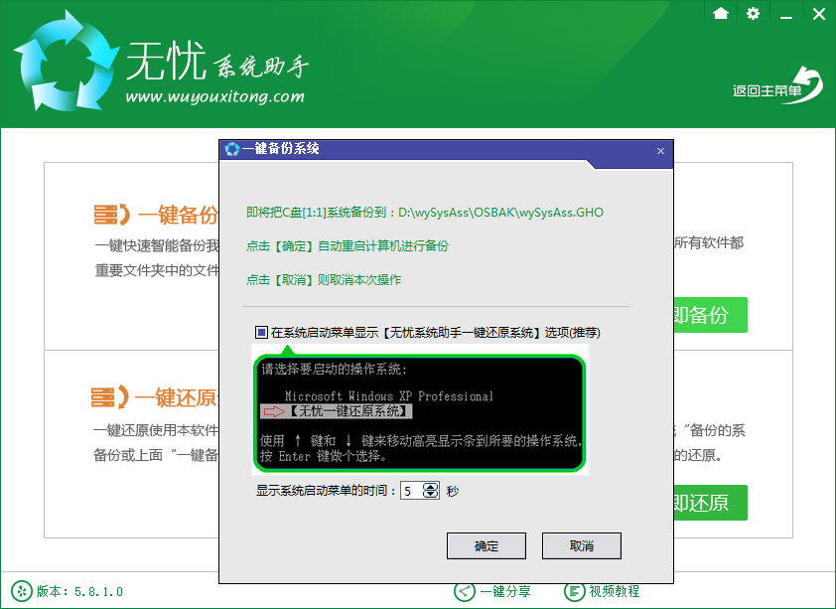Close the 一键备份系统 dialog with its X
The height and width of the screenshot is (609, 836).
(x=660, y=151)
